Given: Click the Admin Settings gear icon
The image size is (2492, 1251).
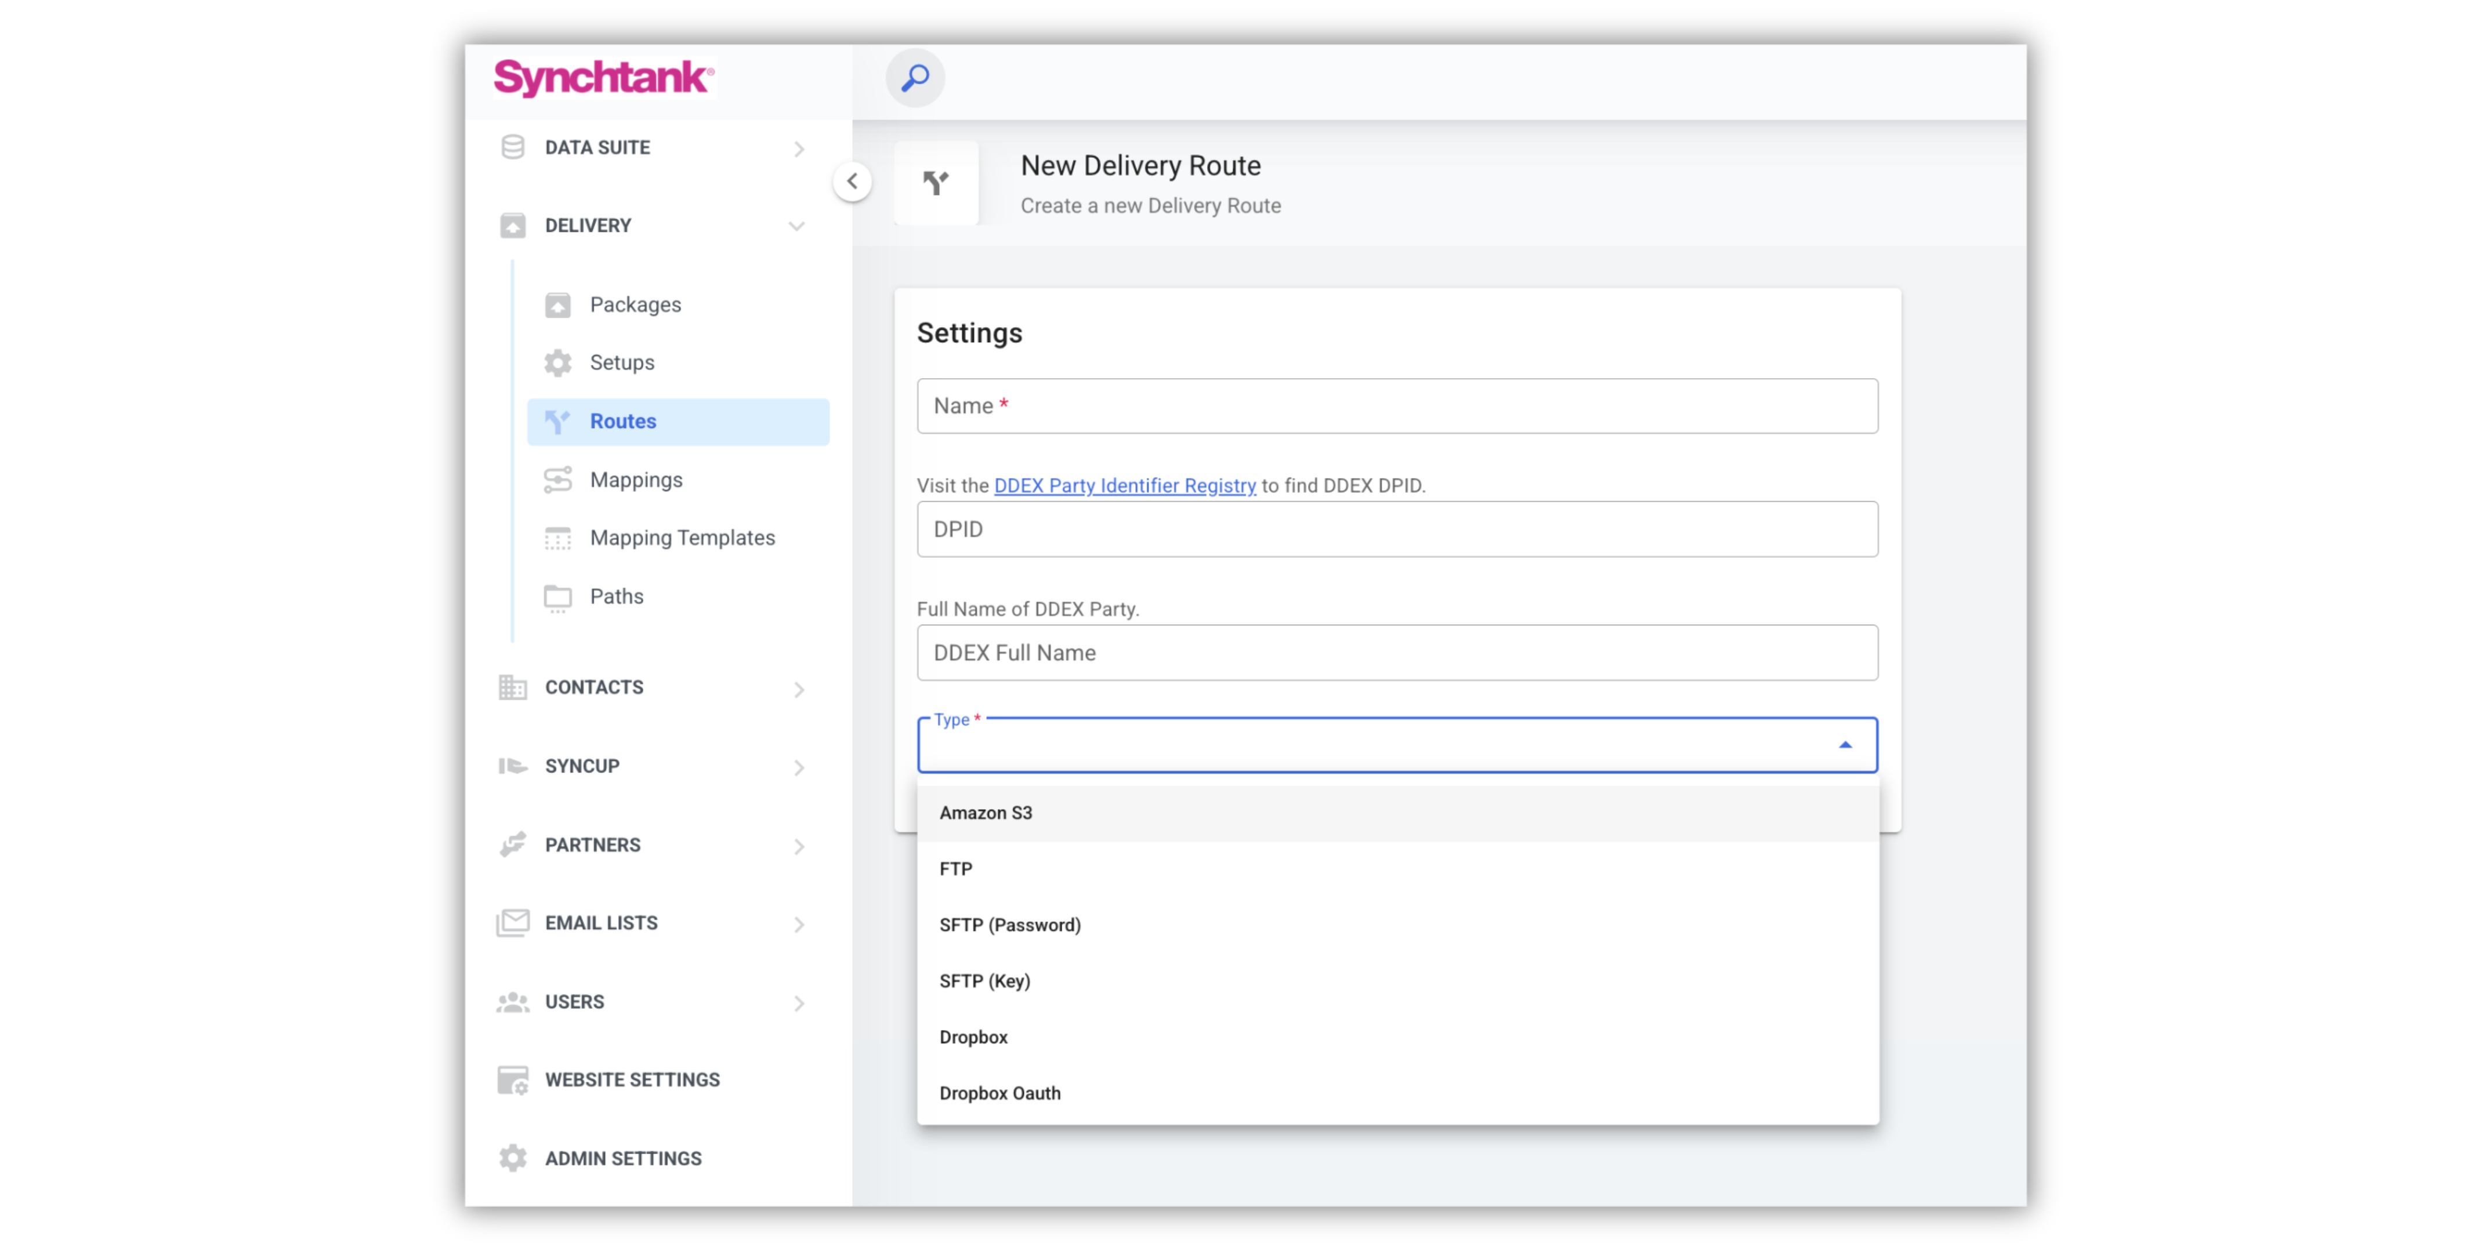Looking at the screenshot, I should click(x=513, y=1158).
